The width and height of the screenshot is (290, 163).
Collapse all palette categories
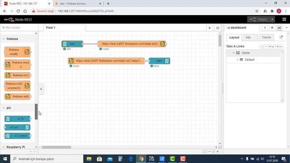click(31, 152)
